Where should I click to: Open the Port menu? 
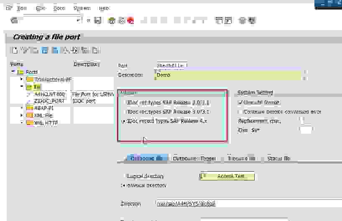click(22, 8)
